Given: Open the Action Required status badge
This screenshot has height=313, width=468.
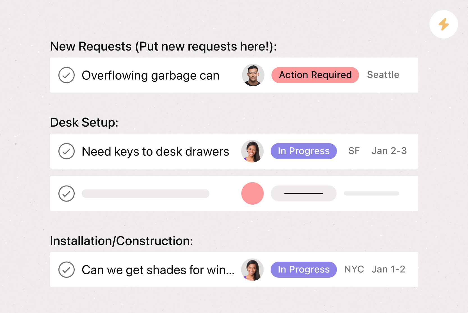Looking at the screenshot, I should 315,75.
